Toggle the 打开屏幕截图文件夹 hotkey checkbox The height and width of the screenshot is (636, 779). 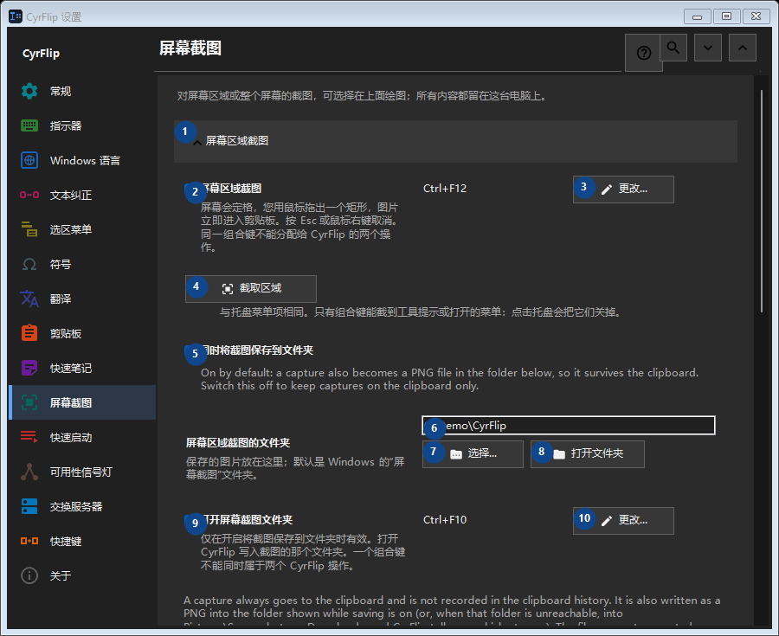(190, 520)
